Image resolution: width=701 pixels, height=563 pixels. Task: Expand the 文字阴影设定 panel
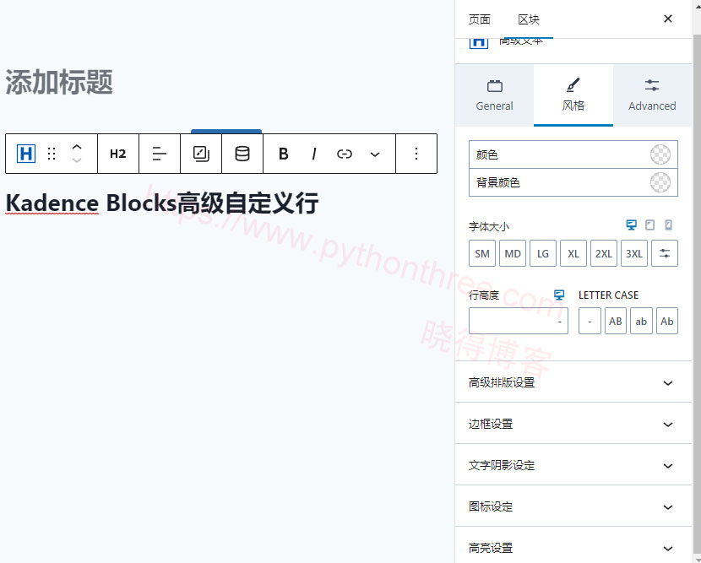(x=573, y=465)
